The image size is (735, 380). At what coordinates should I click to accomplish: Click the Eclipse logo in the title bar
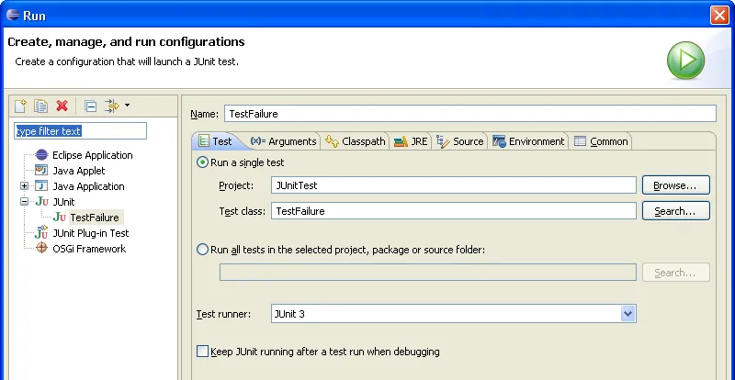(12, 15)
